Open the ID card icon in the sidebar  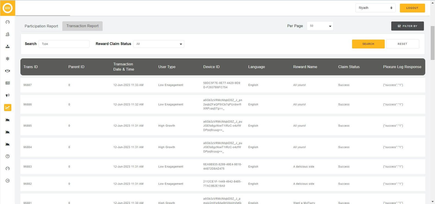(x=8, y=83)
